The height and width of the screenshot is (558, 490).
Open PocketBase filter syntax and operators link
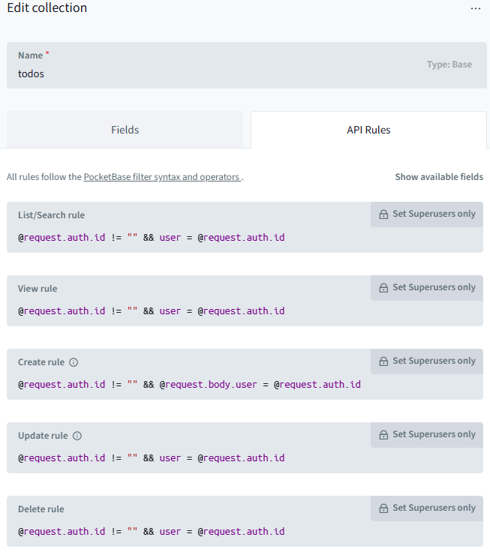(x=162, y=177)
